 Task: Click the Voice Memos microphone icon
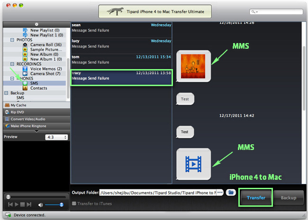tap(25, 69)
